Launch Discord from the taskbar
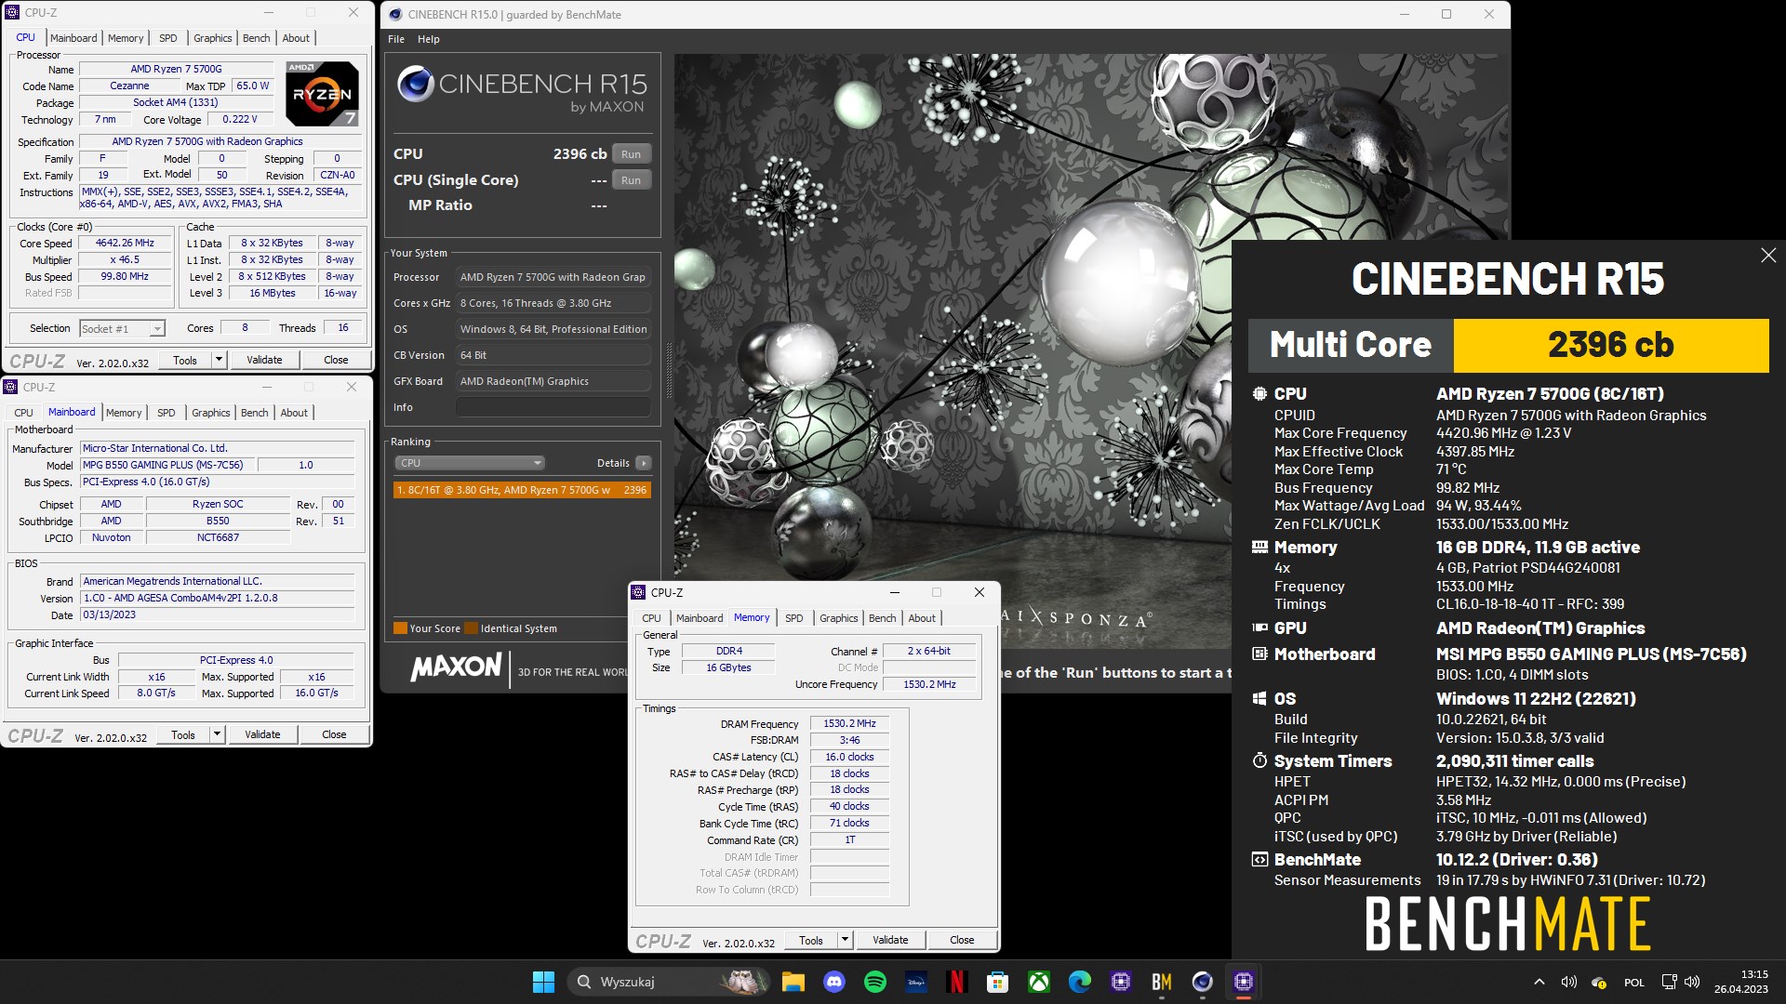Viewport: 1786px width, 1004px height. coord(833,982)
